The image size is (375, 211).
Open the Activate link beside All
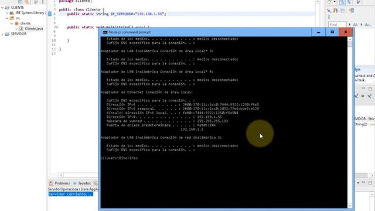coord(368,25)
